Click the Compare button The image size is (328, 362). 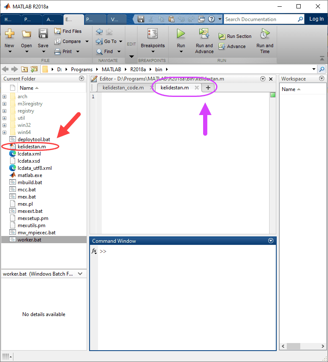[x=67, y=41]
